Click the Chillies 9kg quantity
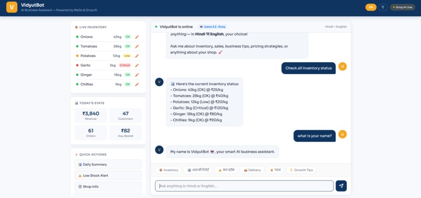Viewport: 421px width, 198px height. click(119, 84)
